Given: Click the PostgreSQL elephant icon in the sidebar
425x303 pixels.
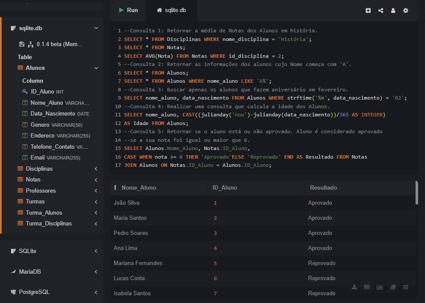Looking at the screenshot, I should pyautogui.click(x=13, y=292).
